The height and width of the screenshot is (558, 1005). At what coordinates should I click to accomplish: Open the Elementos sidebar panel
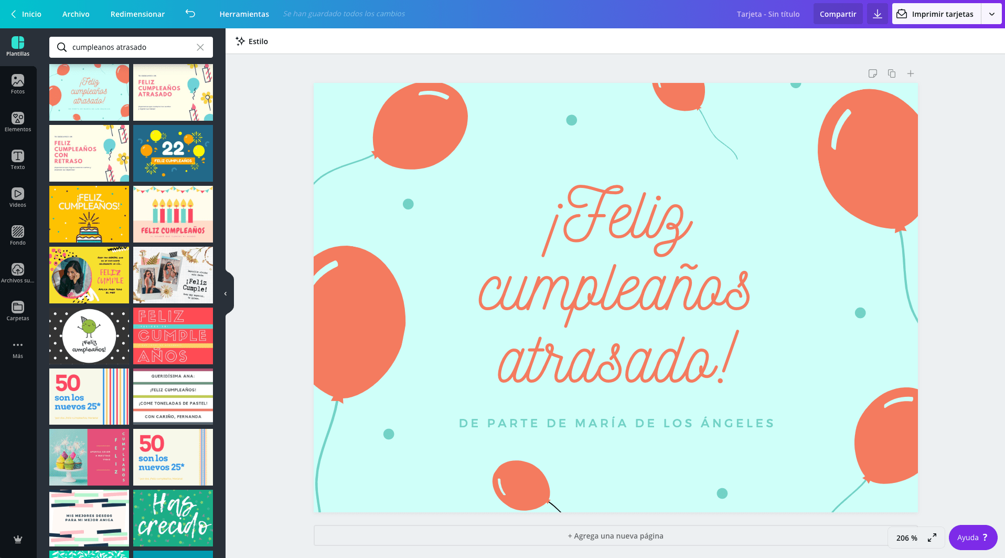click(18, 122)
